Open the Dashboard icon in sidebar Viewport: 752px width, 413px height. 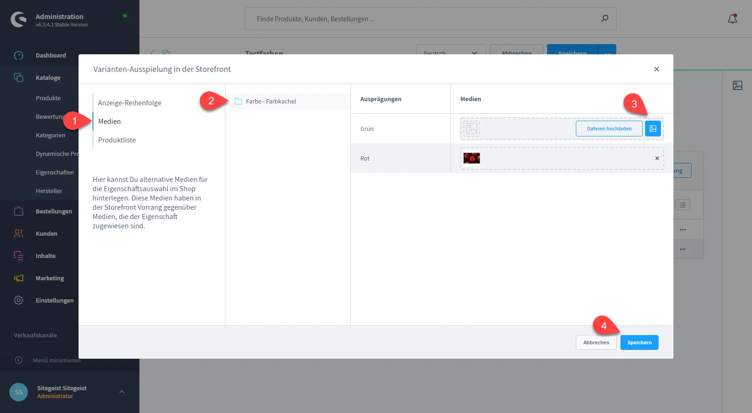(19, 55)
